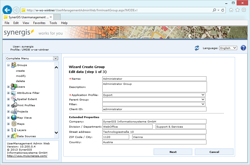The width and height of the screenshot is (250, 165).
Task: Click the Layers icon in sidebar
Action: click(x=14, y=130)
